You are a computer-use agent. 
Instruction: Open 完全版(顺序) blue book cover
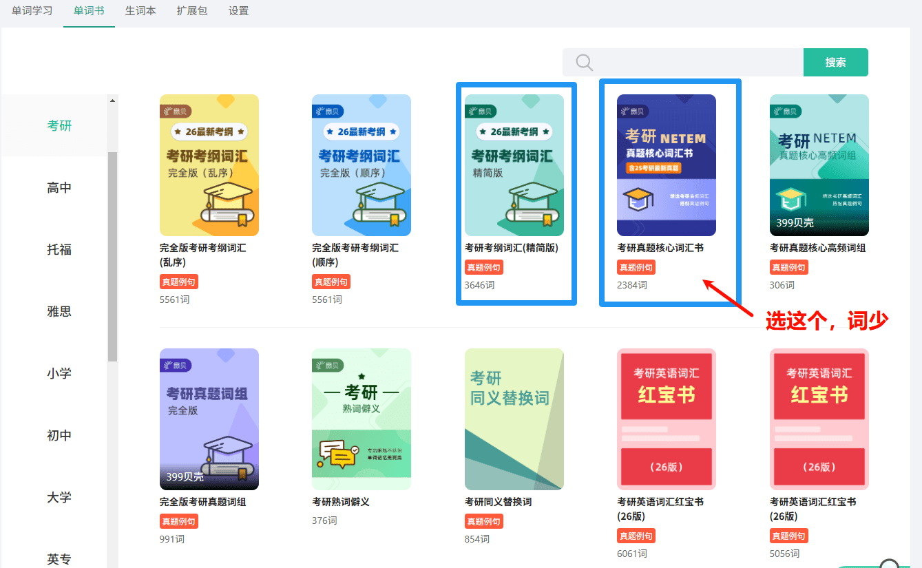(x=362, y=165)
